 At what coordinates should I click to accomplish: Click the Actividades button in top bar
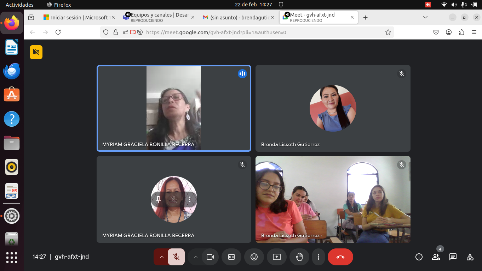tap(19, 5)
